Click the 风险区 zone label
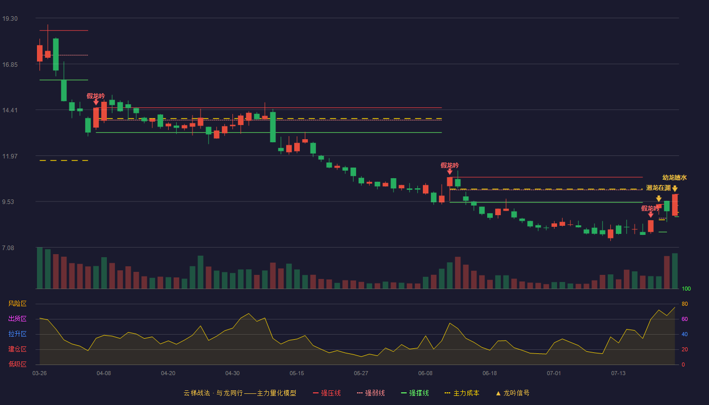This screenshot has height=405, width=709. [17, 304]
